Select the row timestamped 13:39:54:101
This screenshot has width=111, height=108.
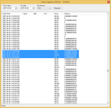click(x=41, y=39)
